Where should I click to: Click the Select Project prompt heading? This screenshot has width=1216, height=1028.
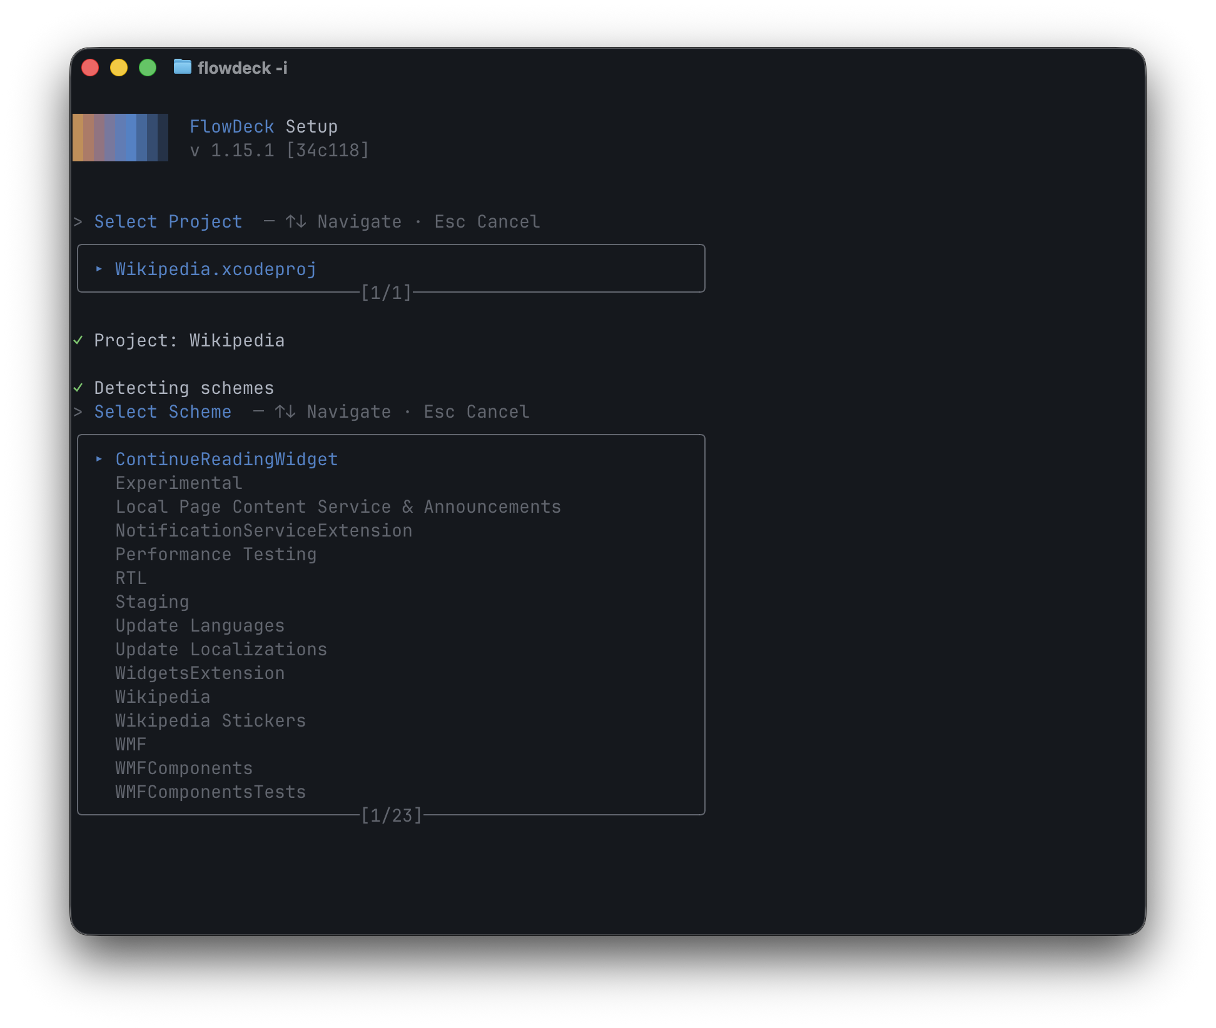(x=168, y=222)
